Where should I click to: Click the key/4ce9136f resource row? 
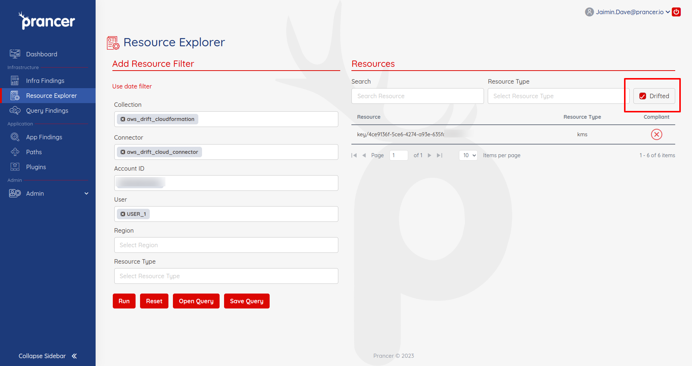pyautogui.click(x=513, y=134)
